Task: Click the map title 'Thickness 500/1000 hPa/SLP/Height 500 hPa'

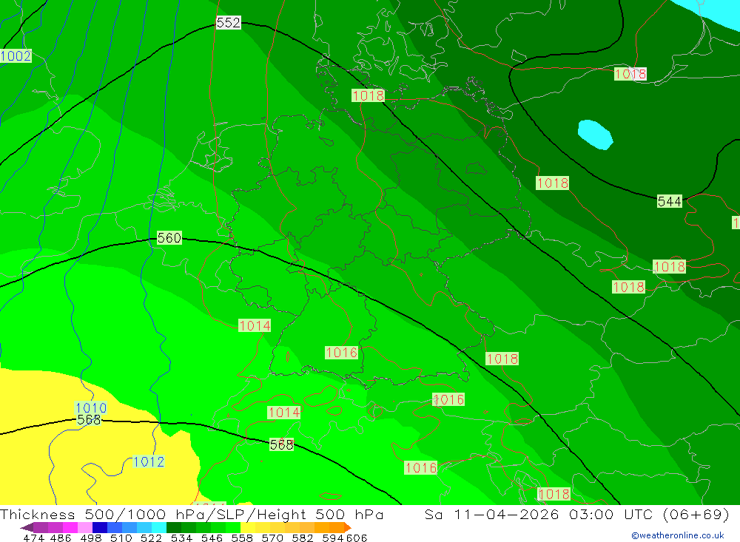Action: (x=192, y=514)
